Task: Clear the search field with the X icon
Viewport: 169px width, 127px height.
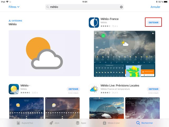Action: click(x=121, y=7)
